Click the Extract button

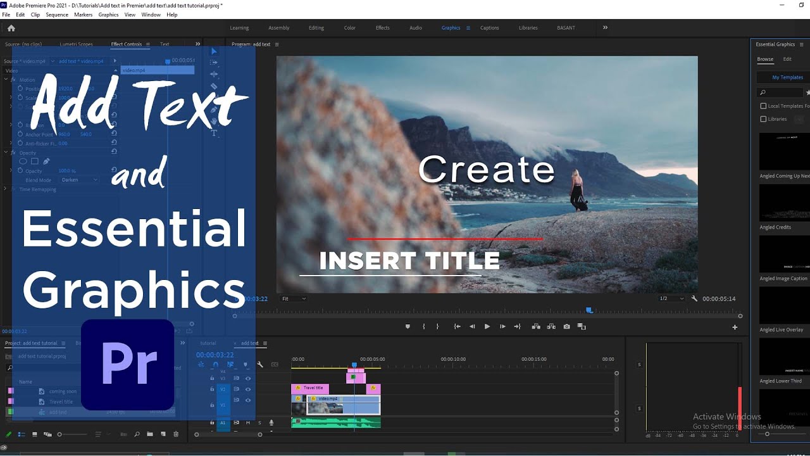(551, 327)
